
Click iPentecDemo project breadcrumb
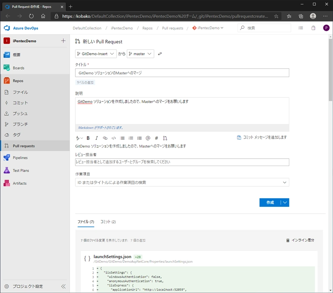pos(122,28)
